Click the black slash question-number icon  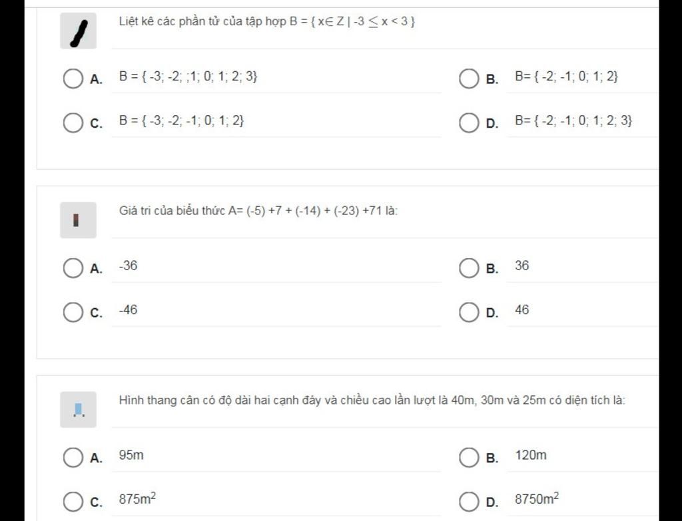79,31
